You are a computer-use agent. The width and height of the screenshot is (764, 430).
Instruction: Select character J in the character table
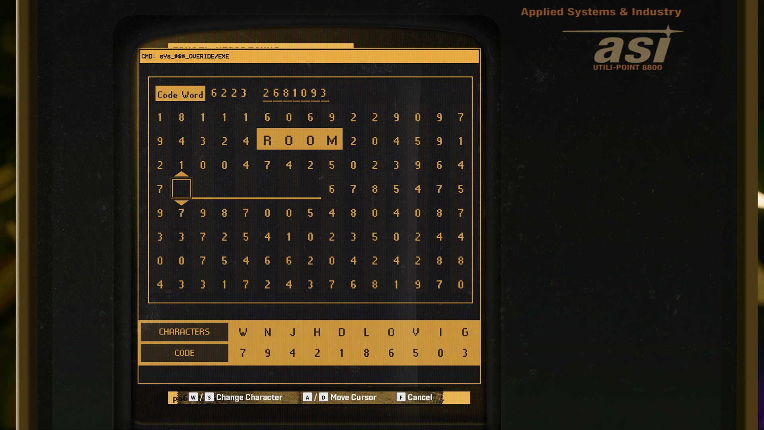292,331
